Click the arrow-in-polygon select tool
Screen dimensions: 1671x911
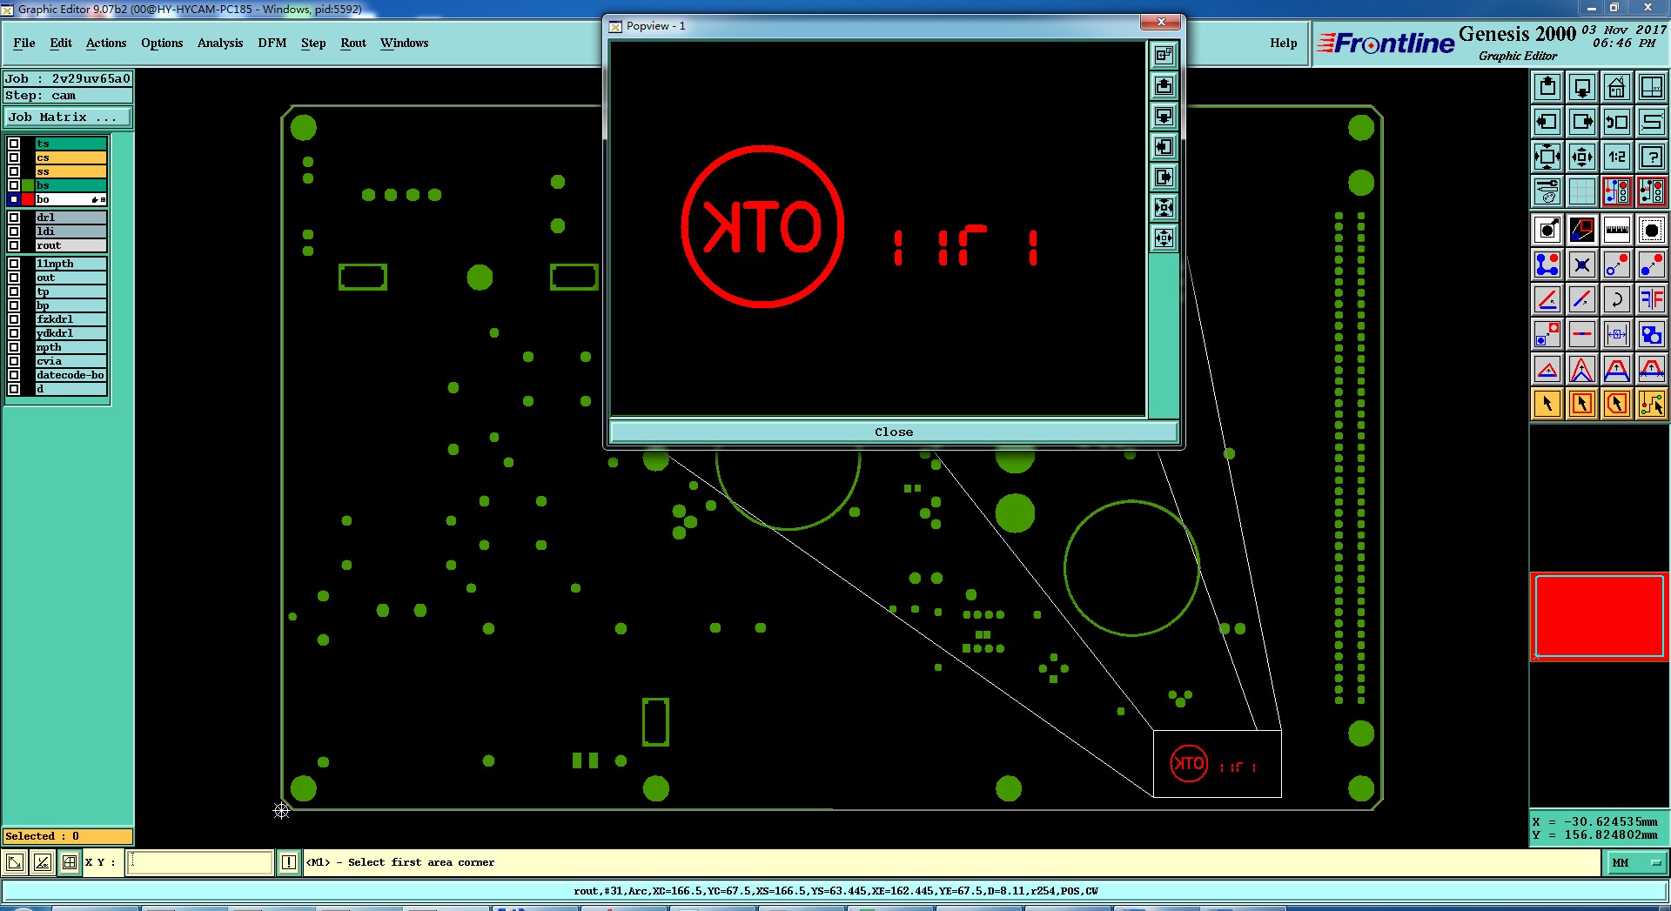(1617, 404)
